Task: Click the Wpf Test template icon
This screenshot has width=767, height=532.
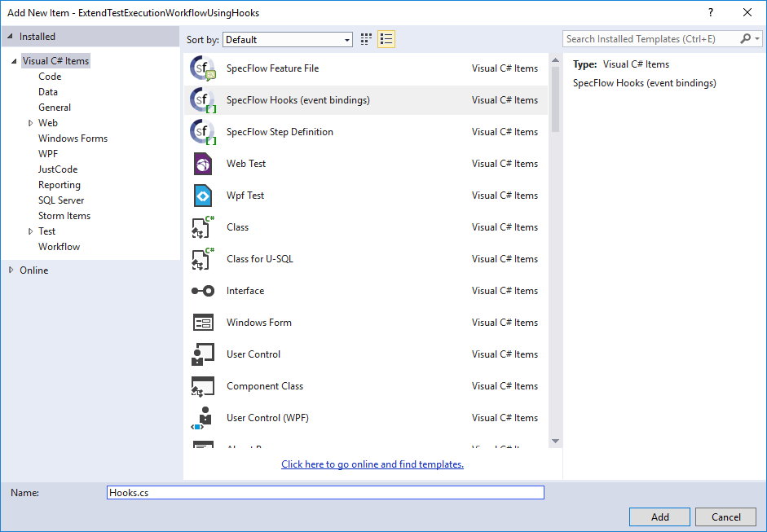Action: point(203,195)
